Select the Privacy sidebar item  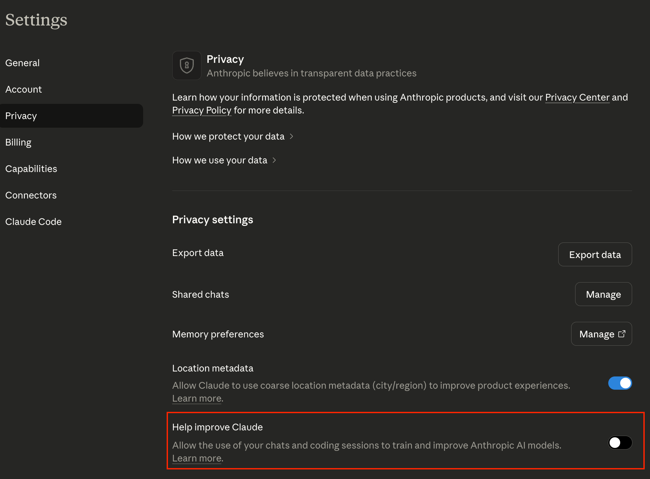(x=21, y=116)
